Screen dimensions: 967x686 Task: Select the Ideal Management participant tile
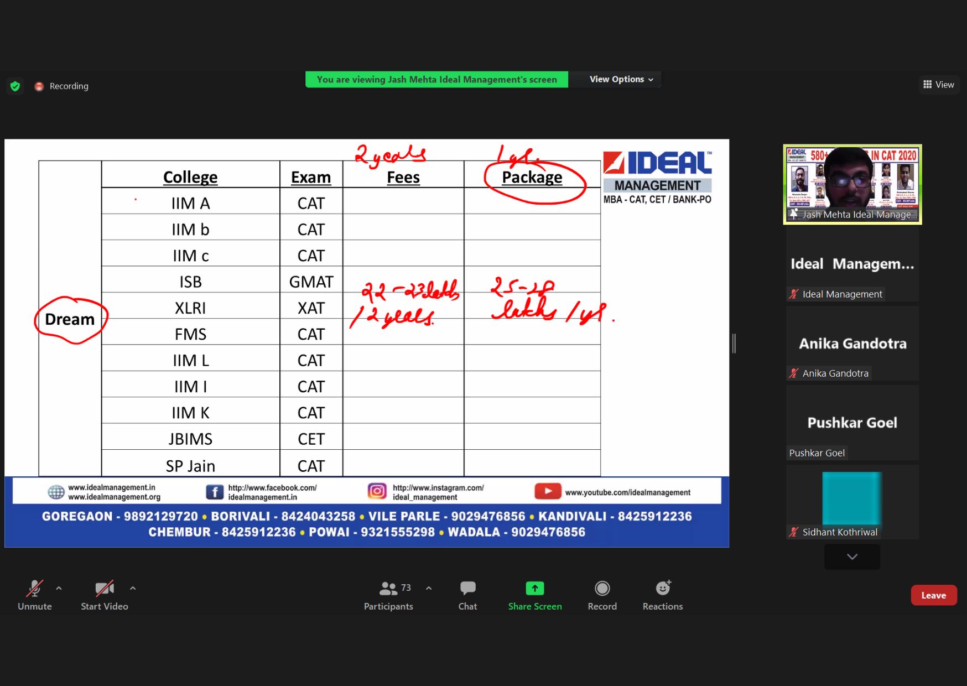pos(852,264)
